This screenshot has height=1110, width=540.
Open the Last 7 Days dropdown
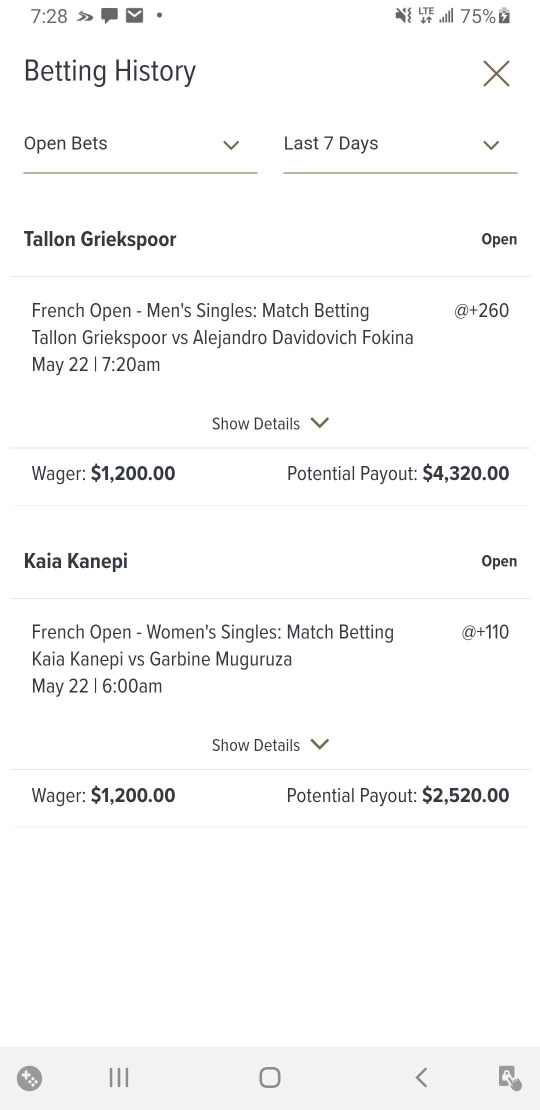[400, 144]
